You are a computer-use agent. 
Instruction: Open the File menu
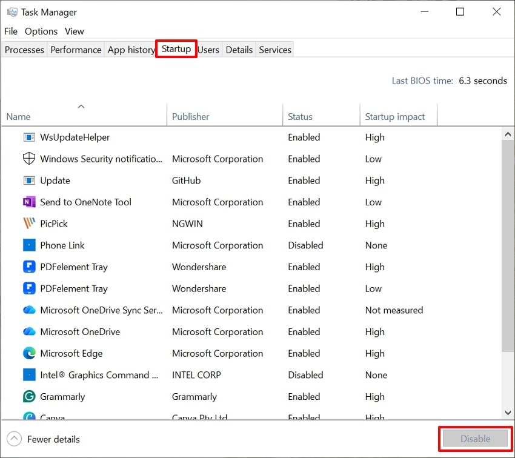[x=10, y=31]
